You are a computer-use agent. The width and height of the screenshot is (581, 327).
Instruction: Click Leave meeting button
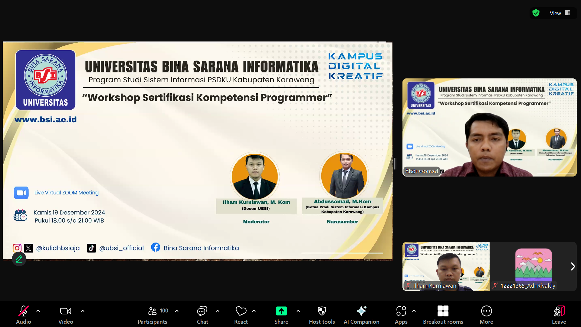pos(559,311)
